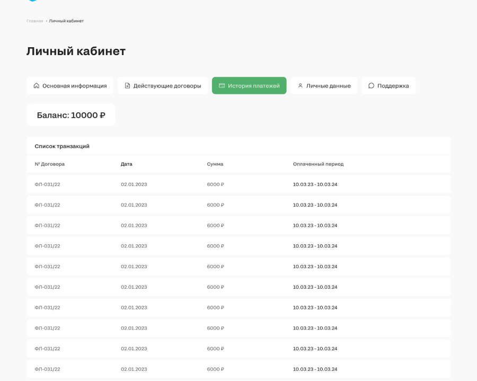This screenshot has height=381, width=477.
Task: Click the person icon in Личные данные tab
Action: (301, 85)
